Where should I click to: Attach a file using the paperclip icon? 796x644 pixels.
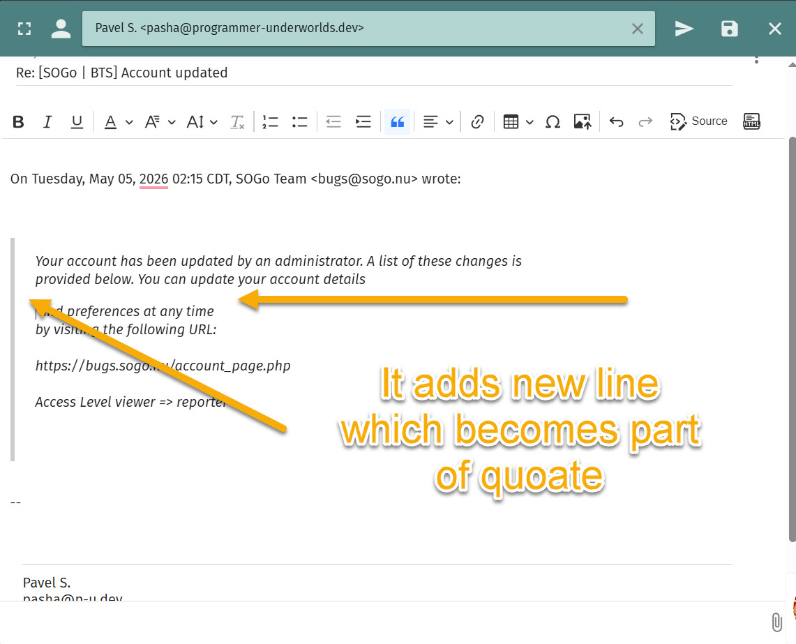point(776,622)
